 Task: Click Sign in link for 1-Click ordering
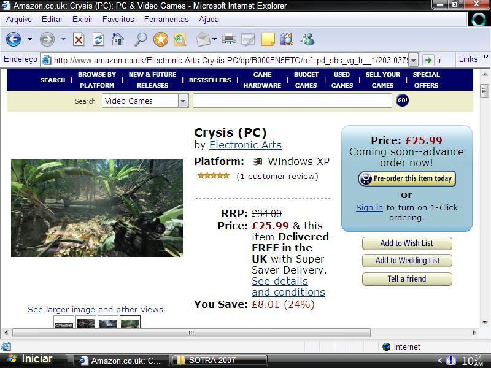369,207
